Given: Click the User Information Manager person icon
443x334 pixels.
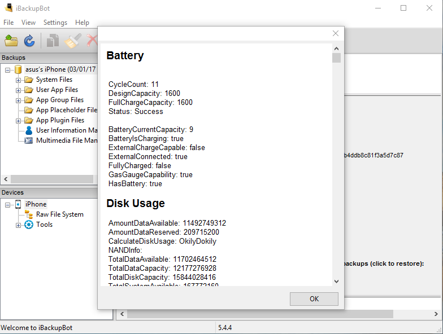Looking at the screenshot, I should 28,130.
